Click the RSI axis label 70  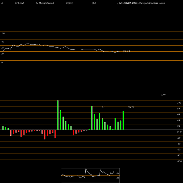click(3, 42)
